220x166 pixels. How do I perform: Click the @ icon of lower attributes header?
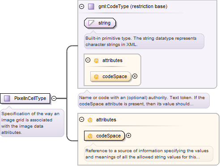click(90, 120)
